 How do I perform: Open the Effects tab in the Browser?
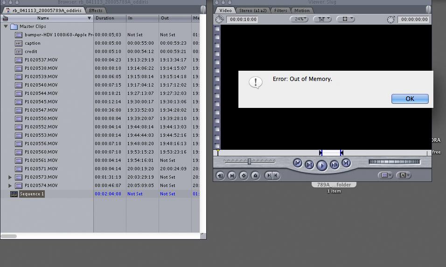point(96,10)
